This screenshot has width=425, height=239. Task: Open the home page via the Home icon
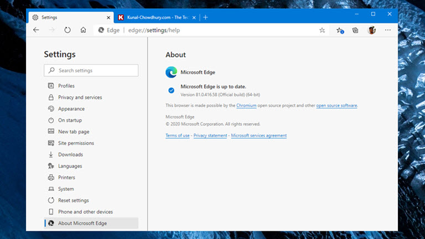(83, 30)
